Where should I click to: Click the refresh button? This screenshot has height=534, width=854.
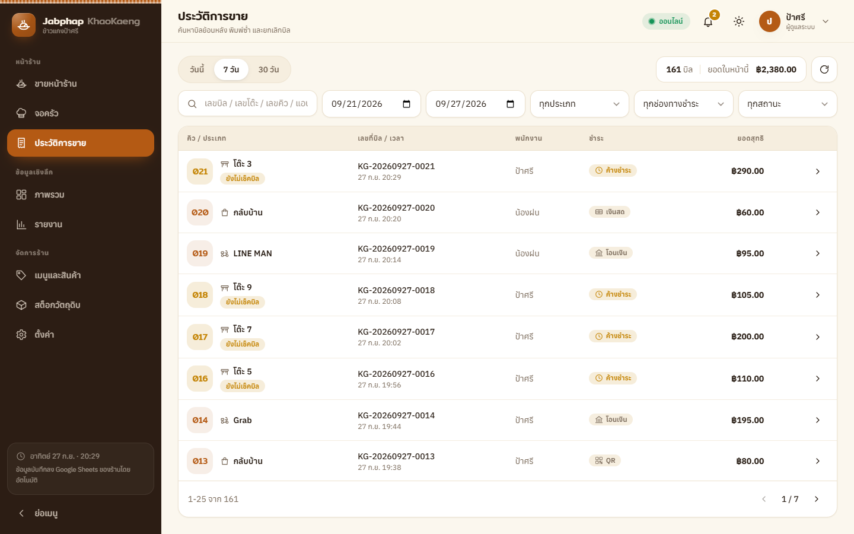pyautogui.click(x=824, y=69)
